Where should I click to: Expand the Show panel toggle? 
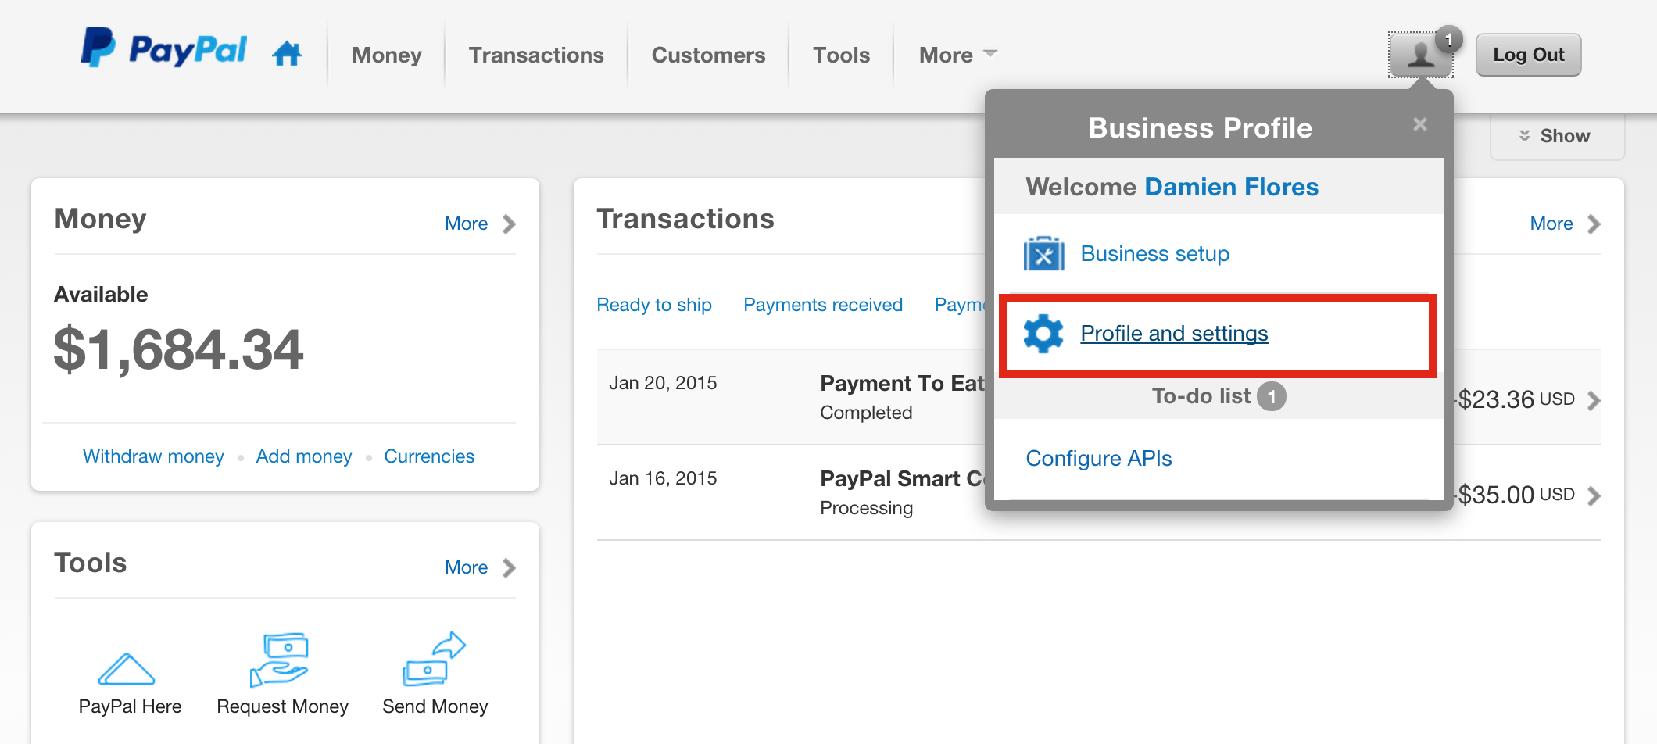(1556, 136)
